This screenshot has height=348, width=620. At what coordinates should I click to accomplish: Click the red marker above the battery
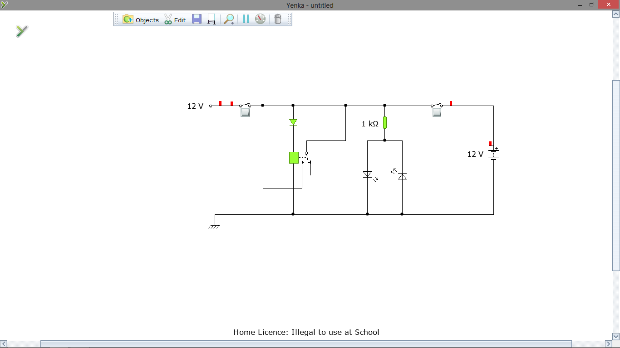coord(490,143)
